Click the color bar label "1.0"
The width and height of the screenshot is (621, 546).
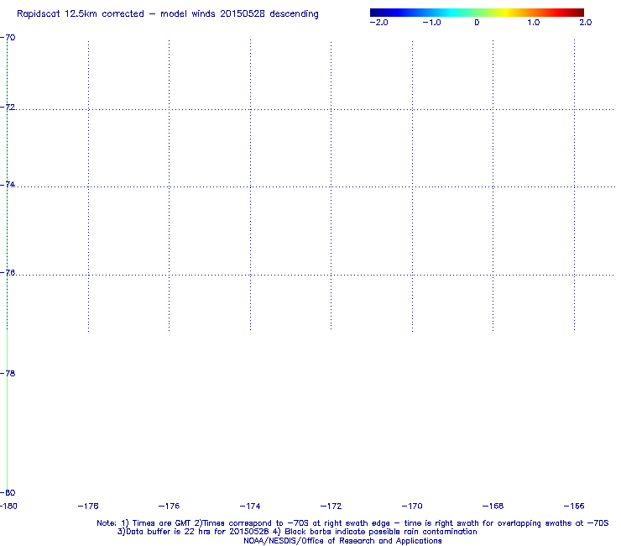tap(534, 23)
